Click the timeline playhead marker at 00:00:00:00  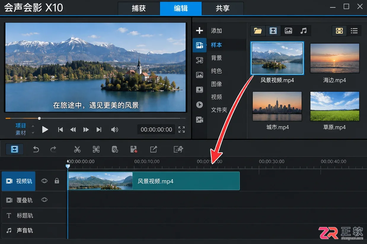coord(68,166)
